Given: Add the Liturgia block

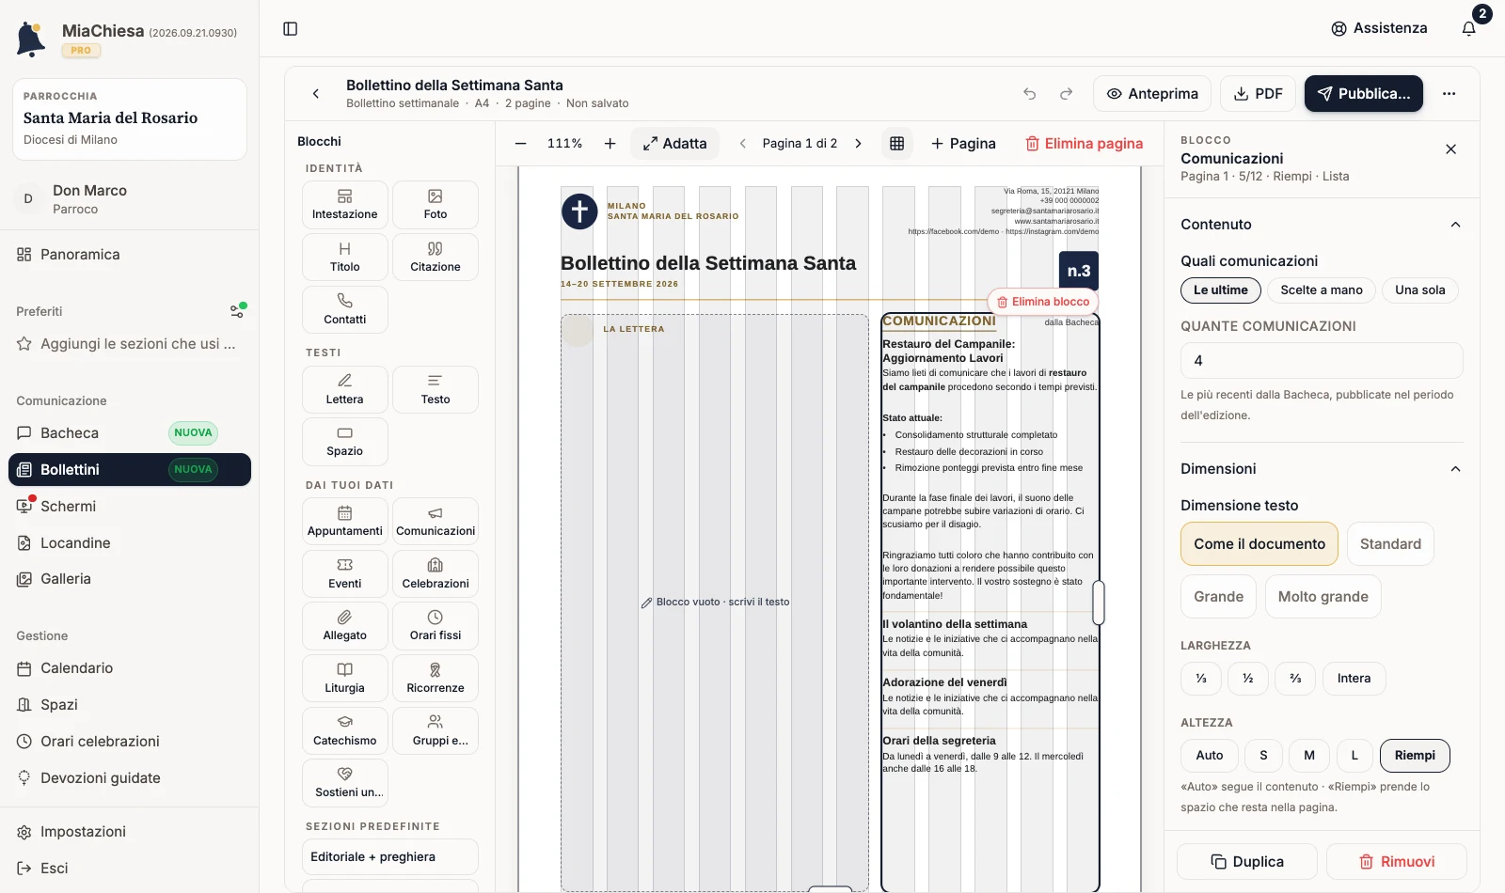Looking at the screenshot, I should (345, 679).
